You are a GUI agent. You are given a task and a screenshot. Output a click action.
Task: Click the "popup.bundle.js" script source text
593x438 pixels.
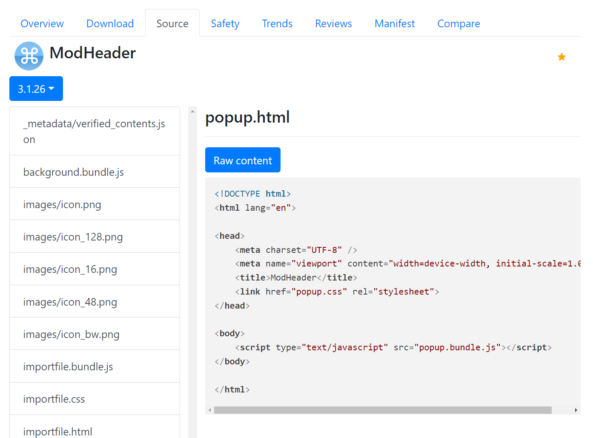[x=457, y=347]
